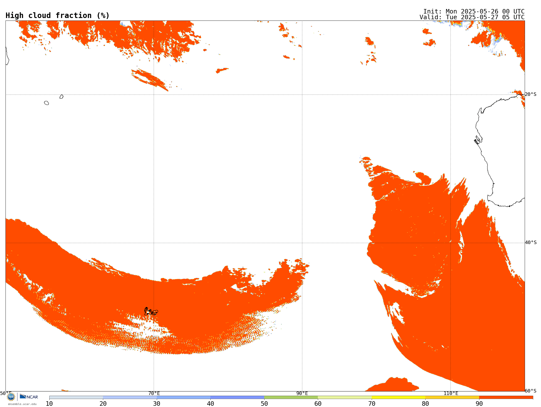Click the 50°E longitude label
The height and width of the screenshot is (407, 541).
(6, 393)
